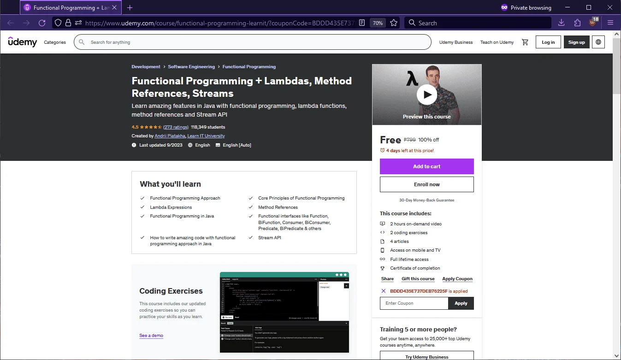The height and width of the screenshot is (360, 621).
Task: Click 'Stream API' learning item
Action: coord(270,238)
